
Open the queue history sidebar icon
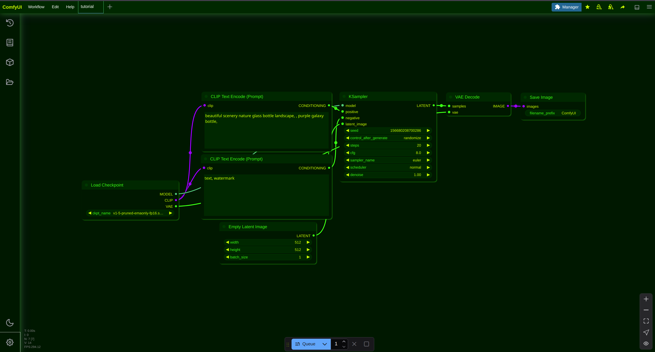10,23
